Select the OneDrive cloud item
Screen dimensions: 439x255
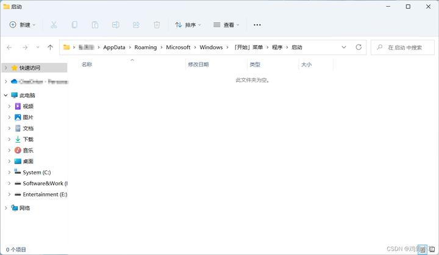tap(39, 82)
